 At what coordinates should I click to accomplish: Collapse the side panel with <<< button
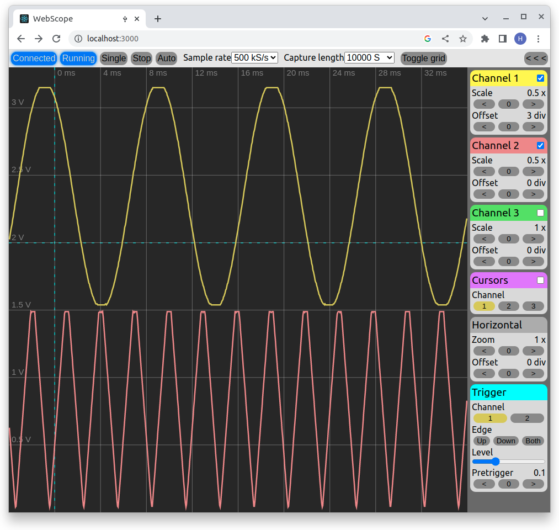pyautogui.click(x=535, y=59)
